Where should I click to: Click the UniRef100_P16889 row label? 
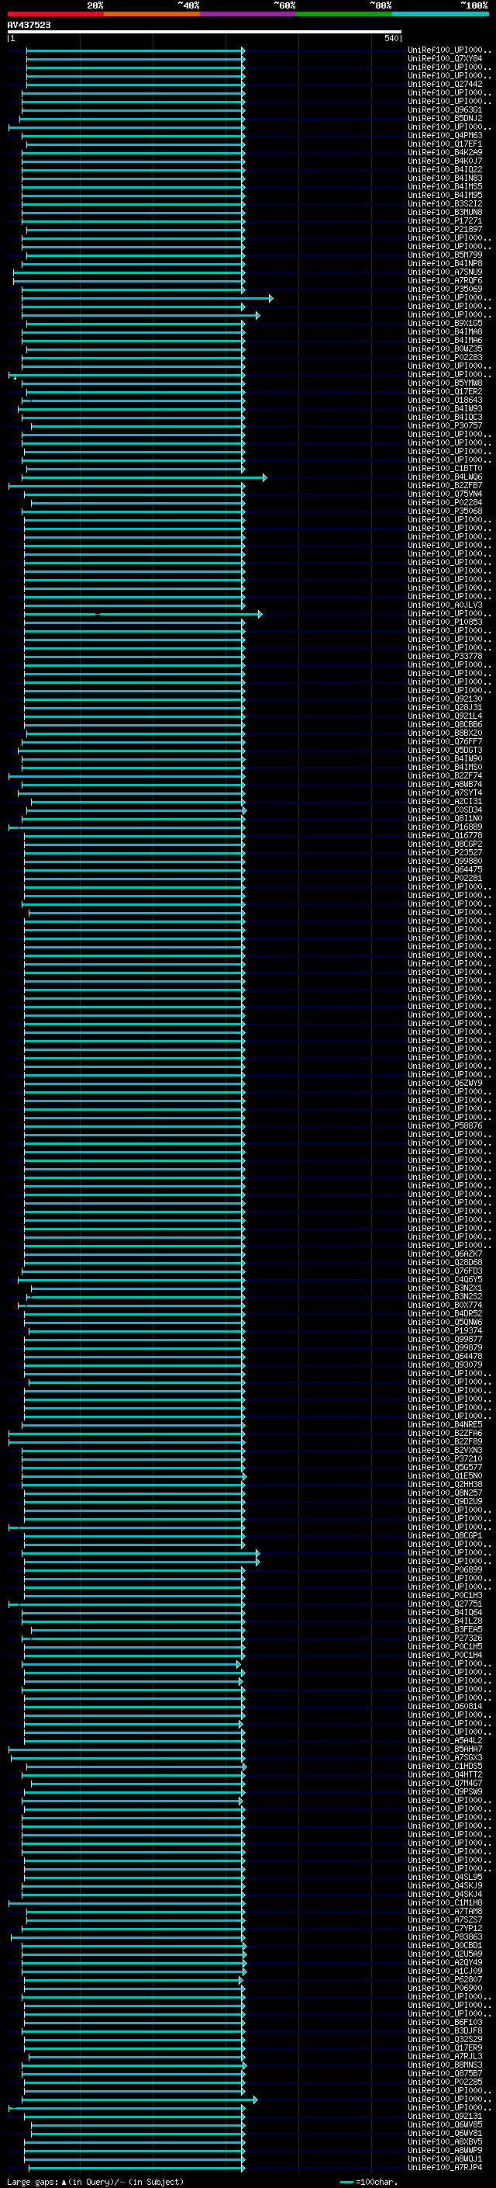click(445, 827)
